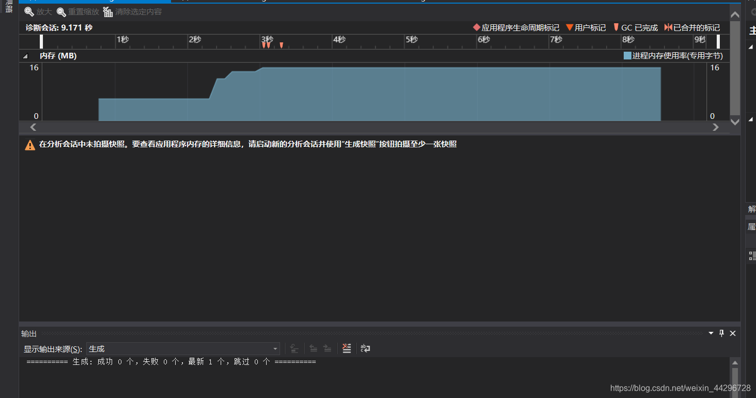The image size is (756, 398).
Task: Click Go to Previous Message icon
Action: [313, 349]
